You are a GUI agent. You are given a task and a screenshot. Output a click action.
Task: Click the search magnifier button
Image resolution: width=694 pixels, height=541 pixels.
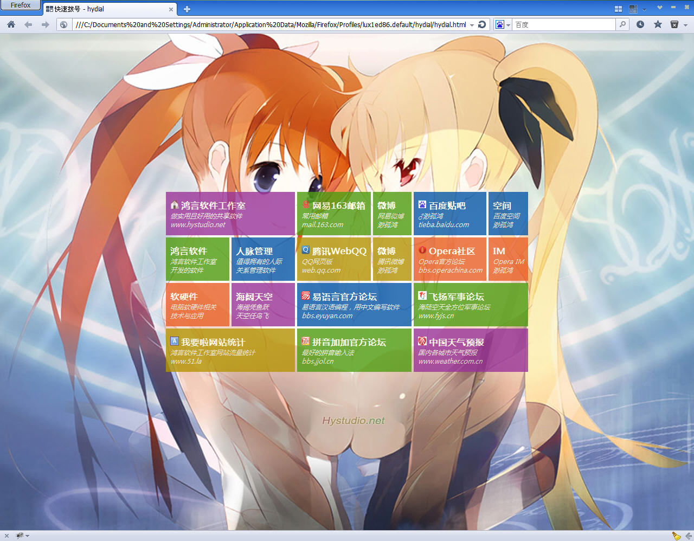pyautogui.click(x=622, y=24)
